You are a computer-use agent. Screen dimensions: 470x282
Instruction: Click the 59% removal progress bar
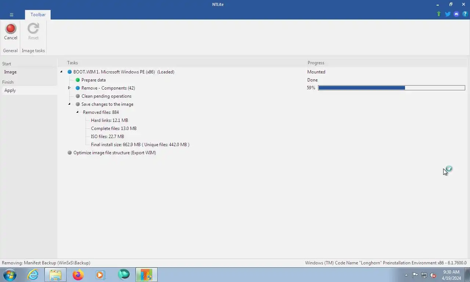coord(391,88)
